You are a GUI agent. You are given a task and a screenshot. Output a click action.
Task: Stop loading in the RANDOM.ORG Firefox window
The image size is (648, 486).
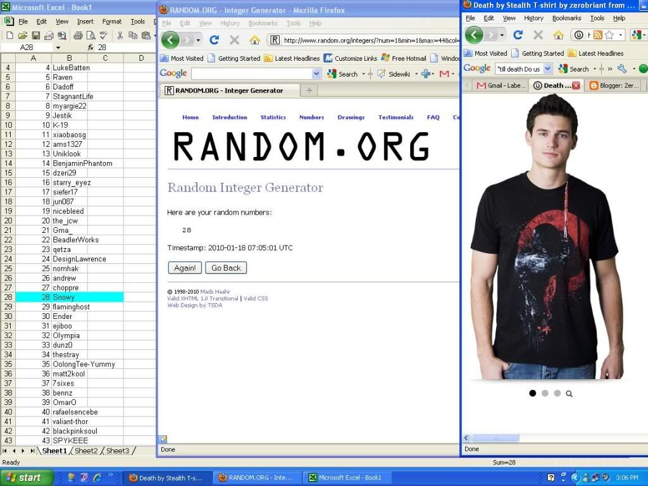234,40
